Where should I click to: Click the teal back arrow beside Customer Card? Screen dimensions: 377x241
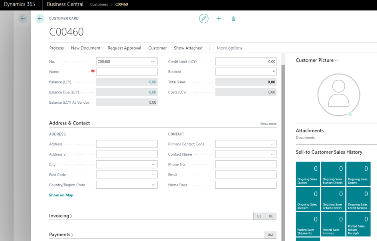pyautogui.click(x=40, y=18)
